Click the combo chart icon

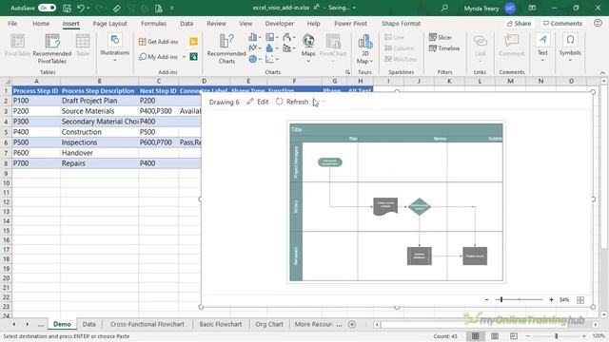click(288, 48)
